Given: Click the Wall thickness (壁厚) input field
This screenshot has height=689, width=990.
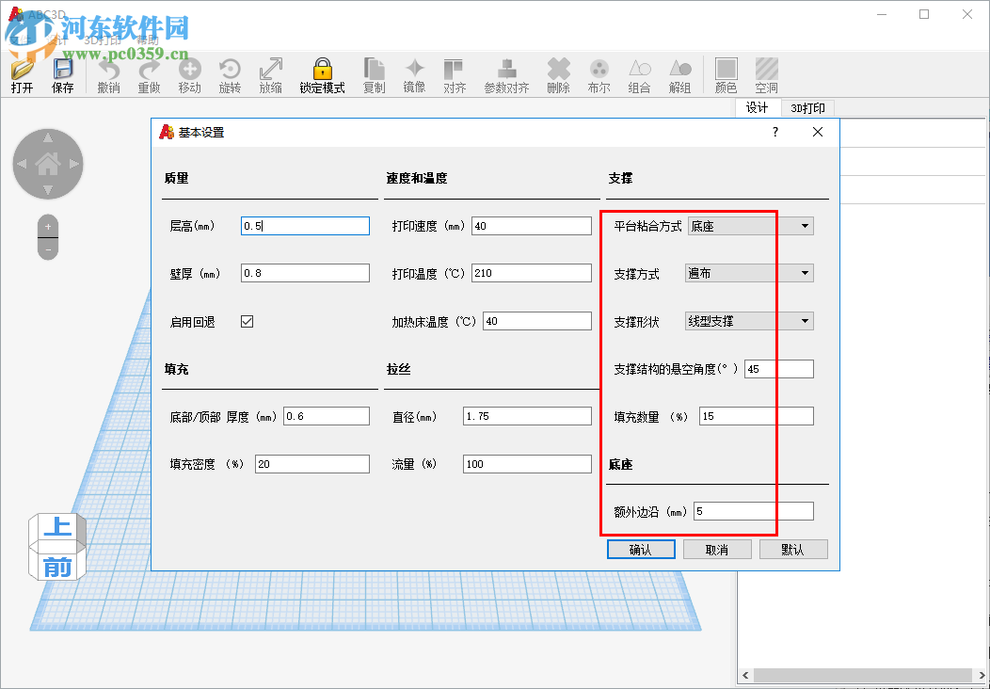Looking at the screenshot, I should point(305,273).
